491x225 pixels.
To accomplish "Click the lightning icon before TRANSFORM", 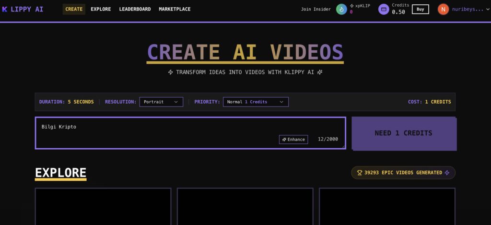I will coord(170,72).
